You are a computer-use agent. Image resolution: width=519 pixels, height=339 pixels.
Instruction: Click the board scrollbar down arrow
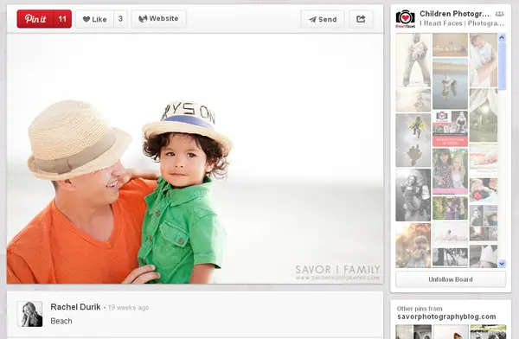click(502, 264)
